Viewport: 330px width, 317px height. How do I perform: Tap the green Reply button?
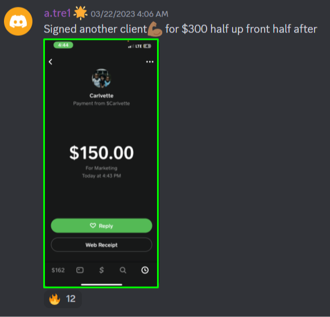[x=101, y=225]
